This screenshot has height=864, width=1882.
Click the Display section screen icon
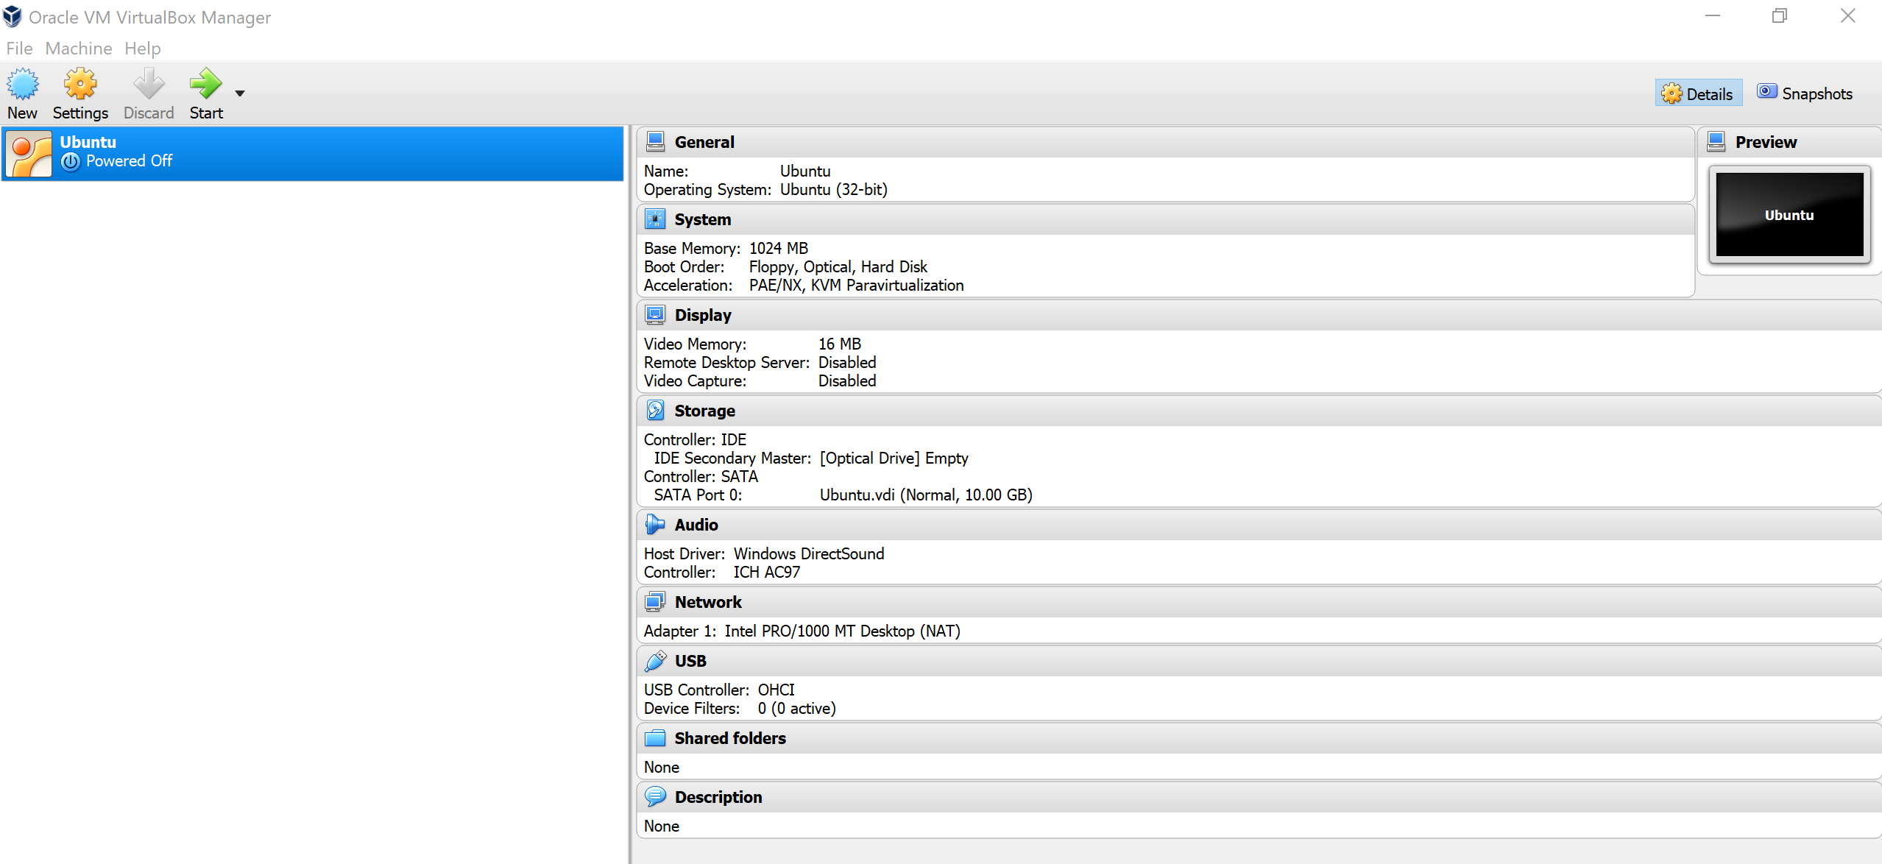(x=655, y=315)
